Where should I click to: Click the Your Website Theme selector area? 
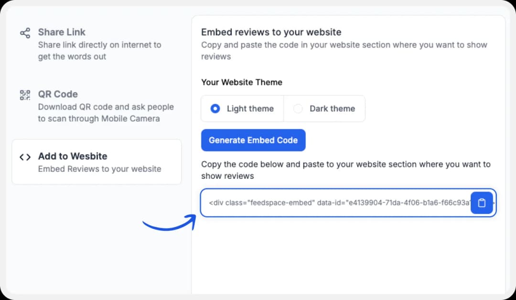(242, 82)
